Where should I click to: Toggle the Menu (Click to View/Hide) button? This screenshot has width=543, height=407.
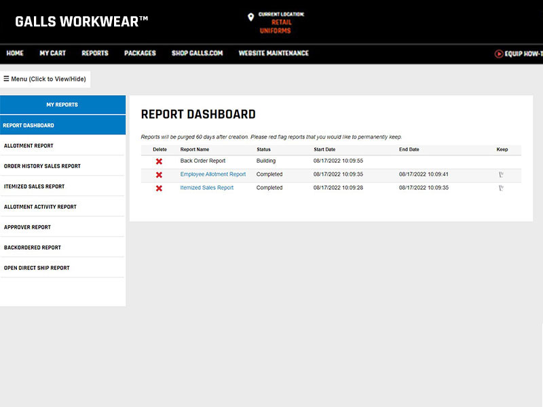[45, 79]
